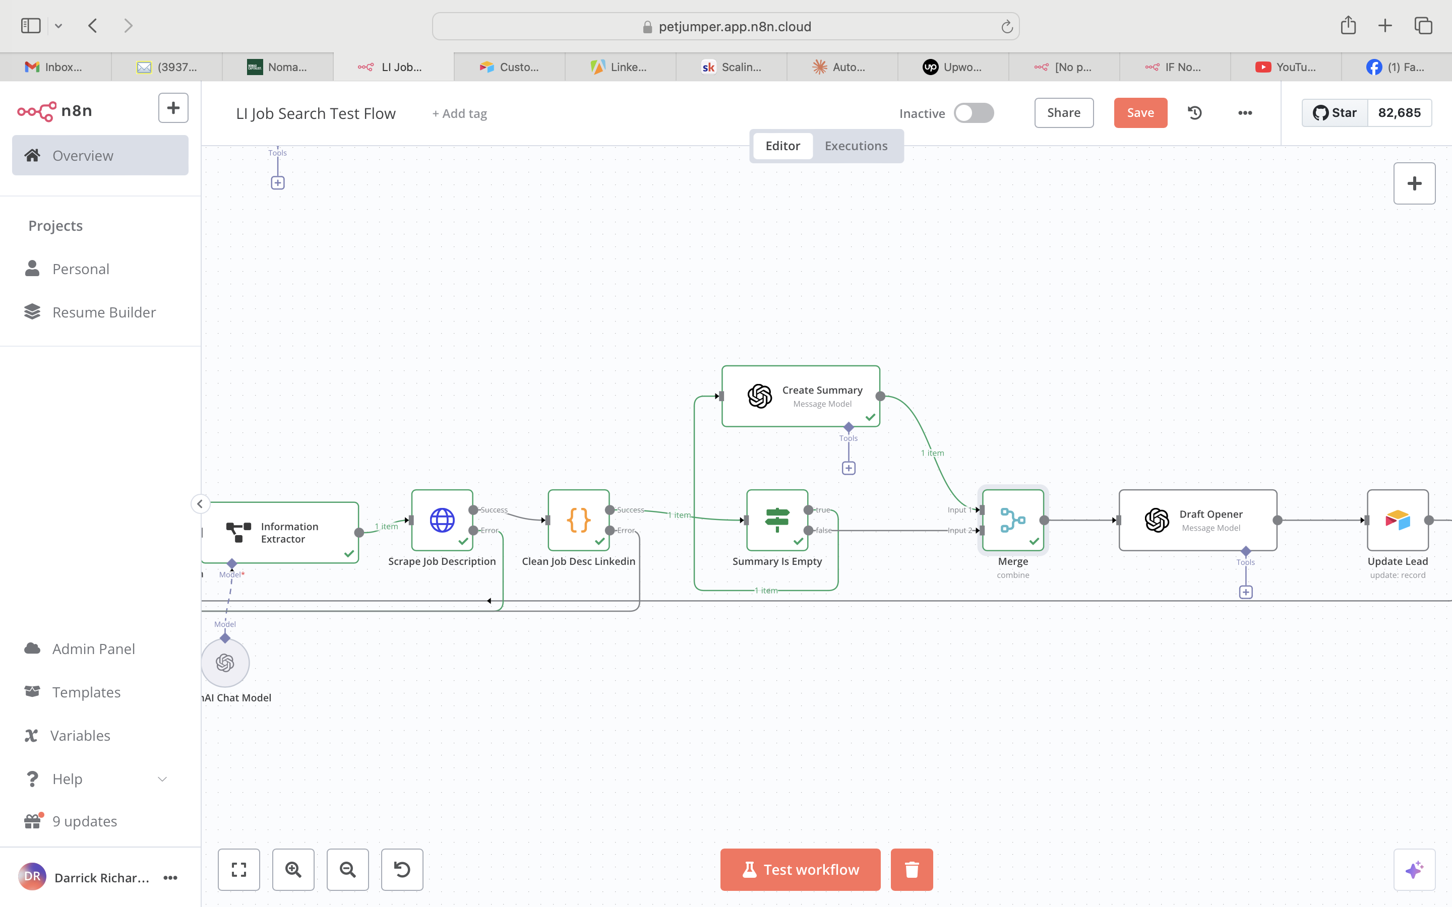Image resolution: width=1452 pixels, height=907 pixels.
Task: Expand the Help section in the sidebar
Action: pos(162,778)
